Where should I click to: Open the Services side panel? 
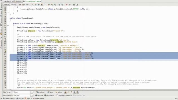(x=1, y=6)
